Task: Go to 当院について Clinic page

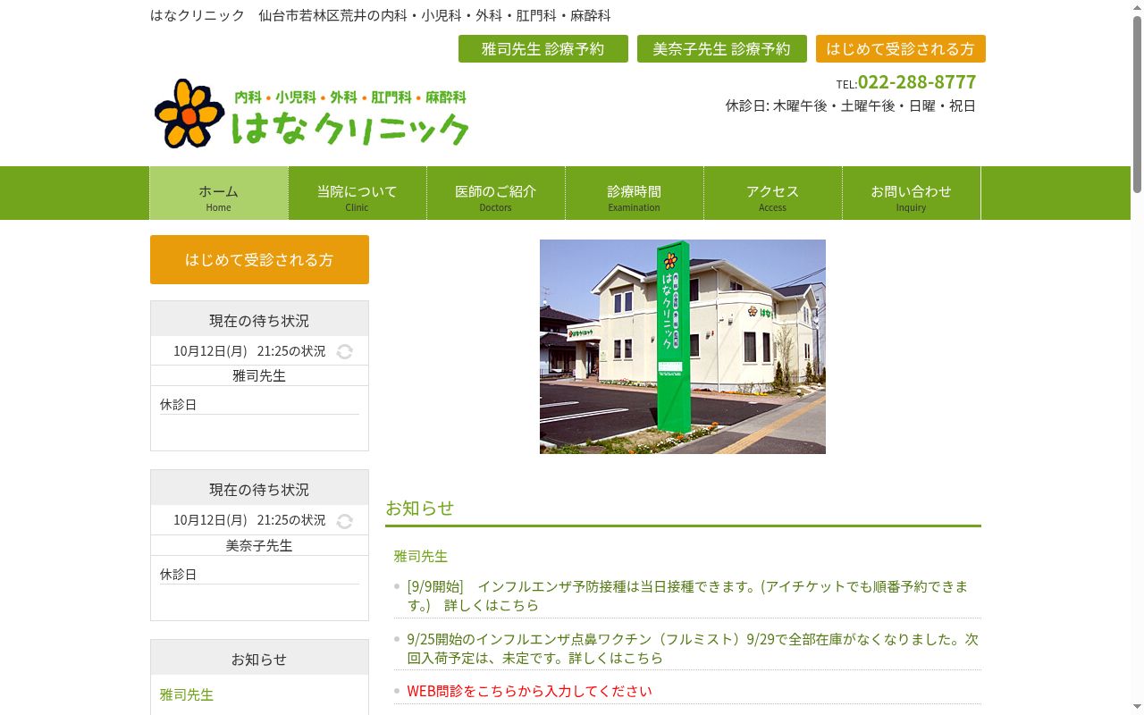Action: click(357, 193)
